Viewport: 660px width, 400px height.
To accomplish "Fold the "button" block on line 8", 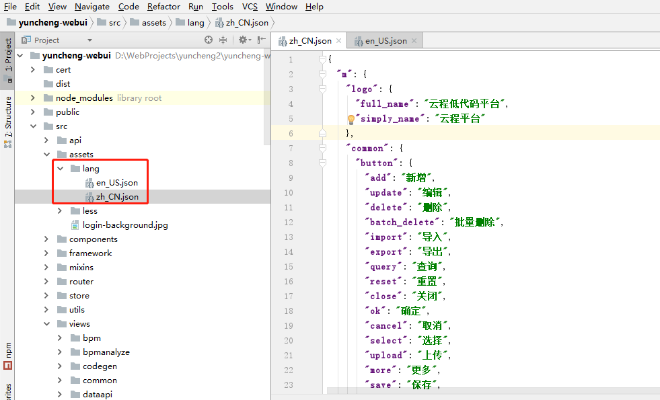I will tap(322, 163).
